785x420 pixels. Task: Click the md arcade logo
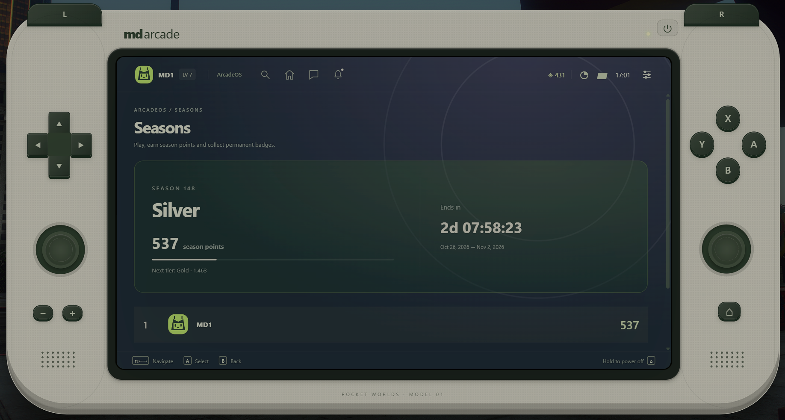click(151, 34)
